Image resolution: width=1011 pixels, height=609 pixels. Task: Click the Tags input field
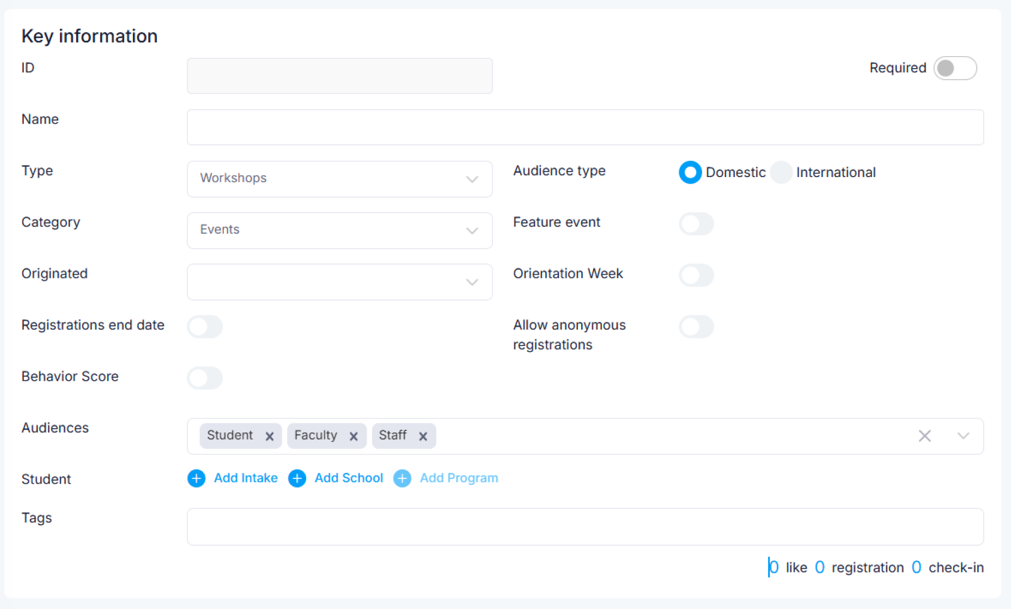tap(584, 527)
